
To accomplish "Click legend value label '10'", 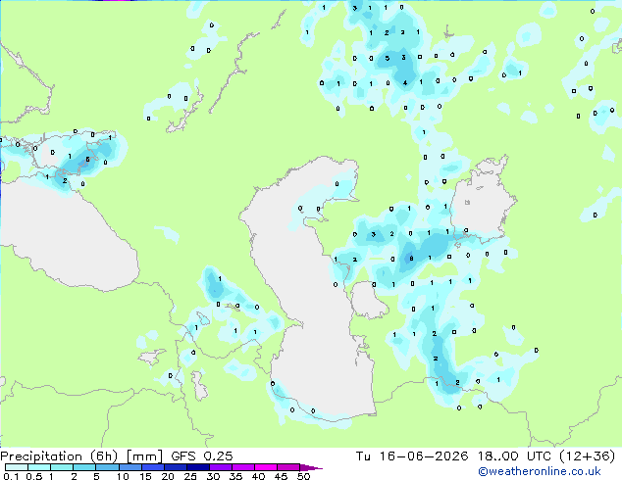I will (123, 476).
